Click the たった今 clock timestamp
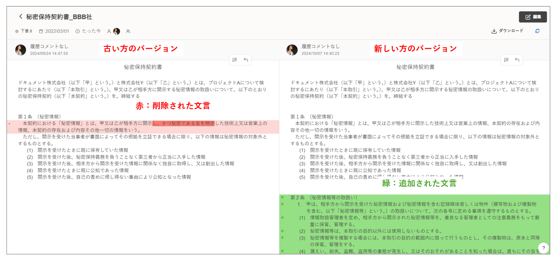 88,31
